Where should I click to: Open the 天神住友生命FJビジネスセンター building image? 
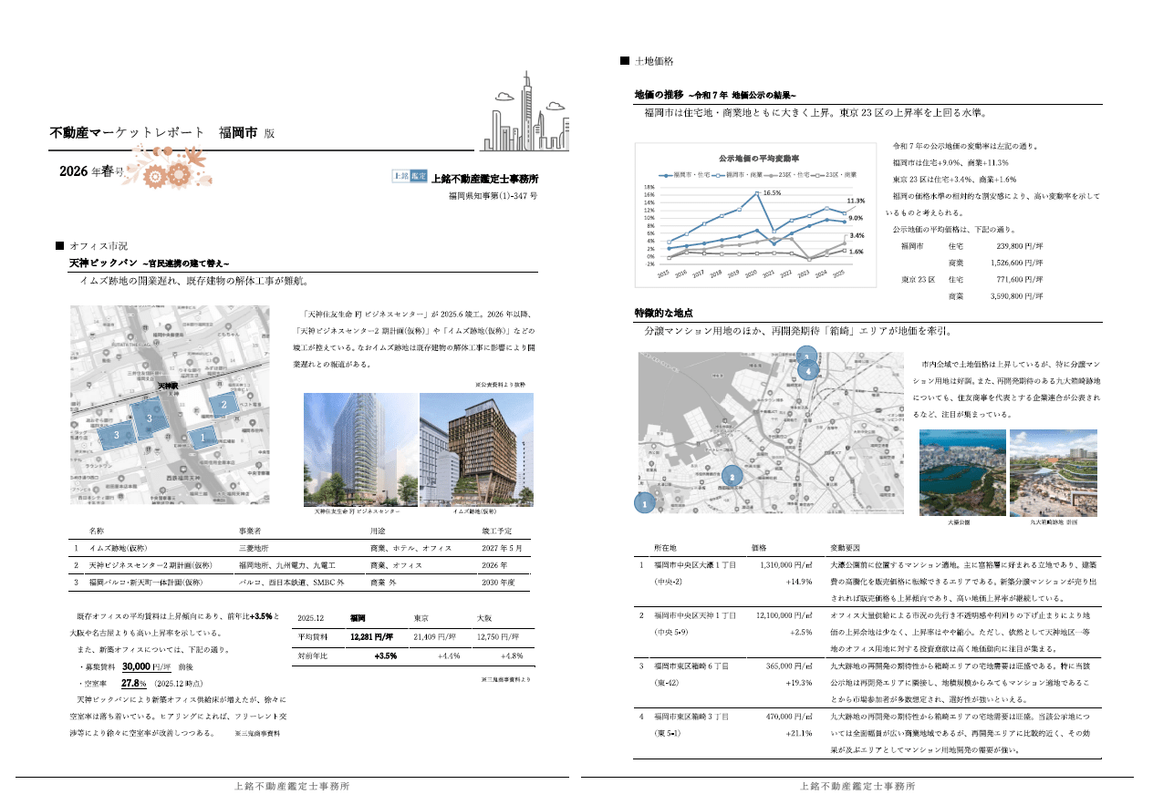(x=359, y=449)
